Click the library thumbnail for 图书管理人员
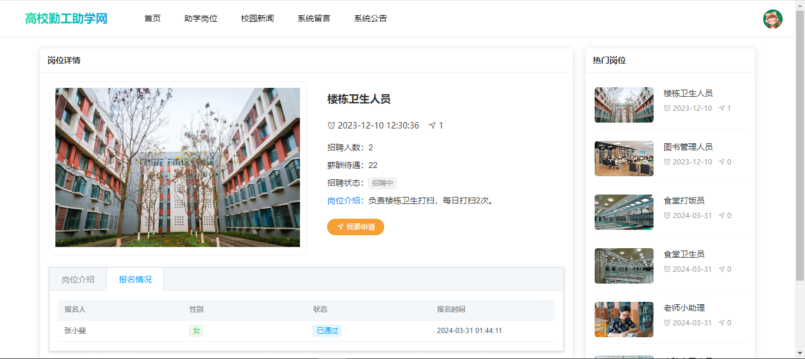The width and height of the screenshot is (805, 359). click(624, 159)
